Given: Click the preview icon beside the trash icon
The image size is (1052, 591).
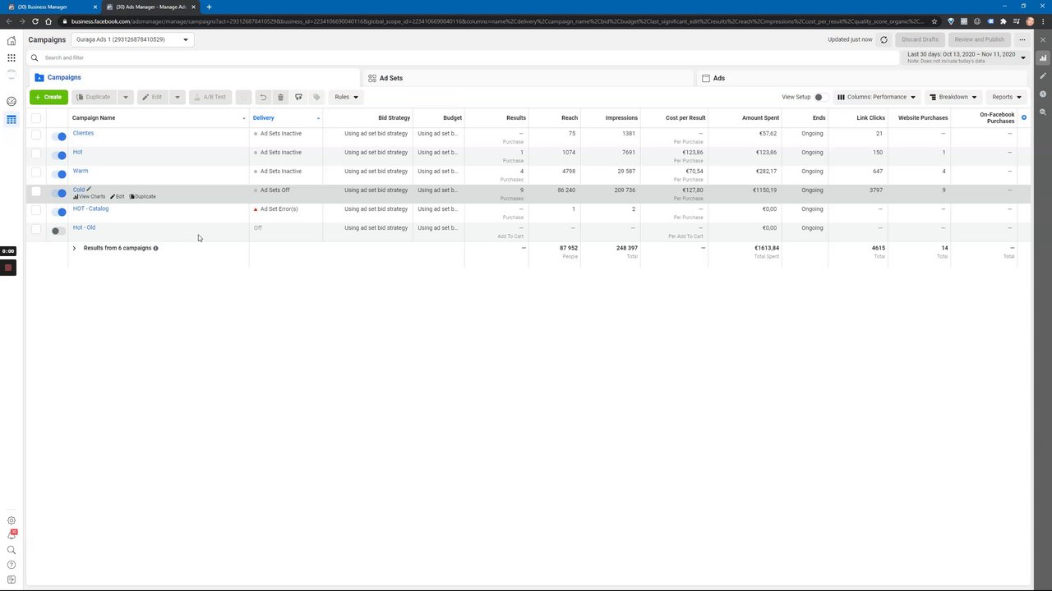Looking at the screenshot, I should 298,97.
